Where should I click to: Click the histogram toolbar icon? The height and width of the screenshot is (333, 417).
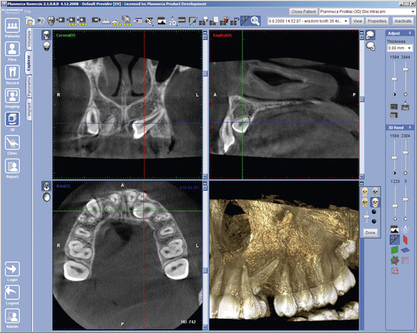tap(161, 20)
